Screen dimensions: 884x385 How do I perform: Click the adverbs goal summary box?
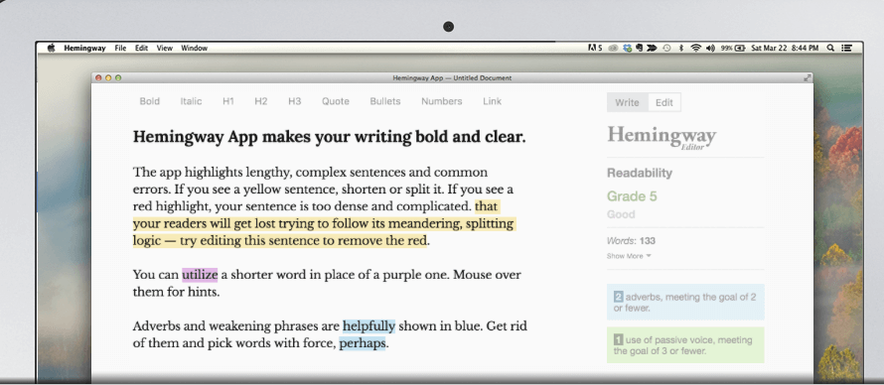point(685,303)
